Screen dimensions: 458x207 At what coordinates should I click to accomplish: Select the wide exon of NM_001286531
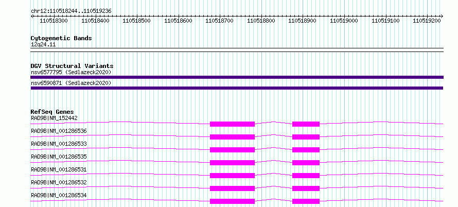coord(232,176)
